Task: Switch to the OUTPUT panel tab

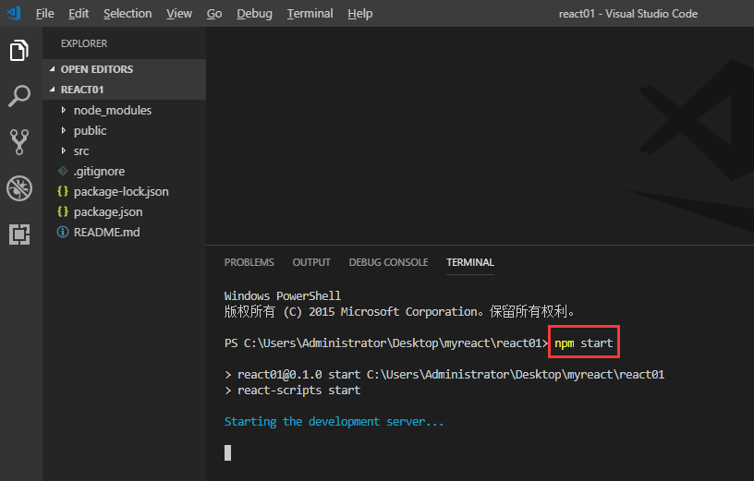Action: point(311,262)
